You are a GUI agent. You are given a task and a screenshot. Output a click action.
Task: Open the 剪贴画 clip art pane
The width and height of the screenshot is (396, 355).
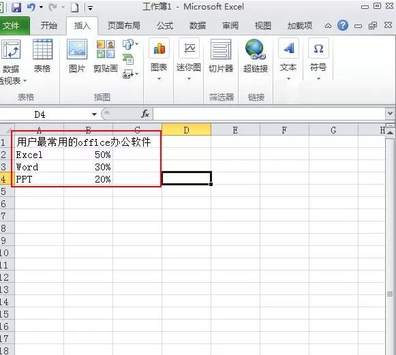[x=106, y=56]
